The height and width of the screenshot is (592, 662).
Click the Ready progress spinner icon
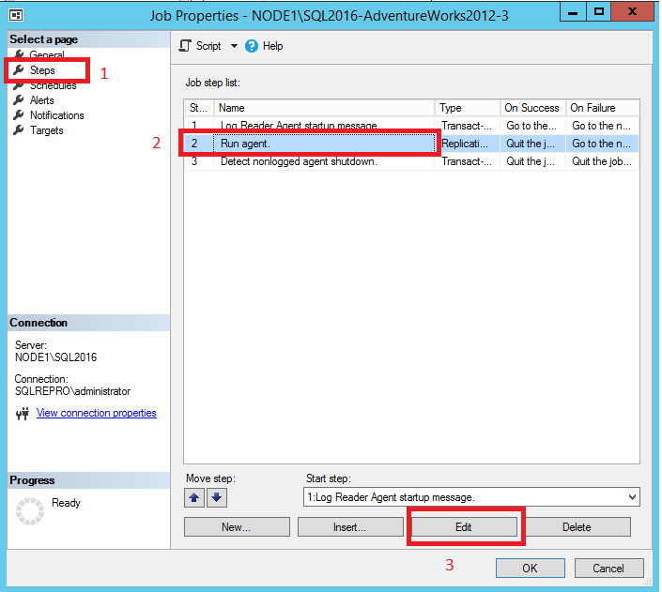point(30,511)
